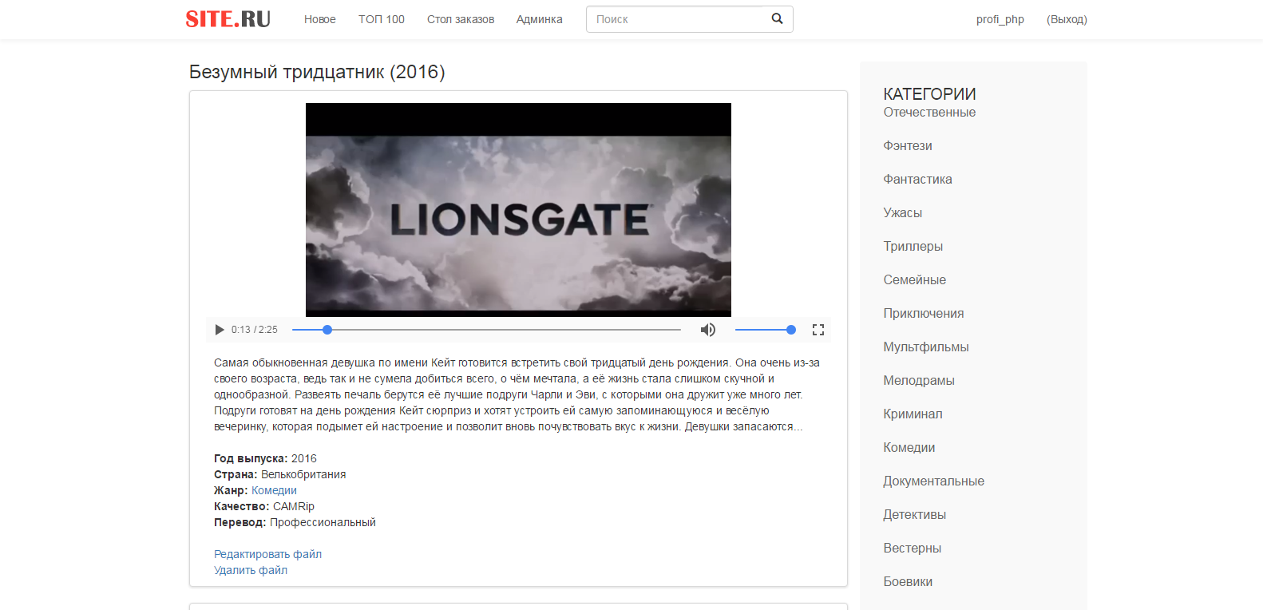
Task: Play the video trailer
Action: 220,330
